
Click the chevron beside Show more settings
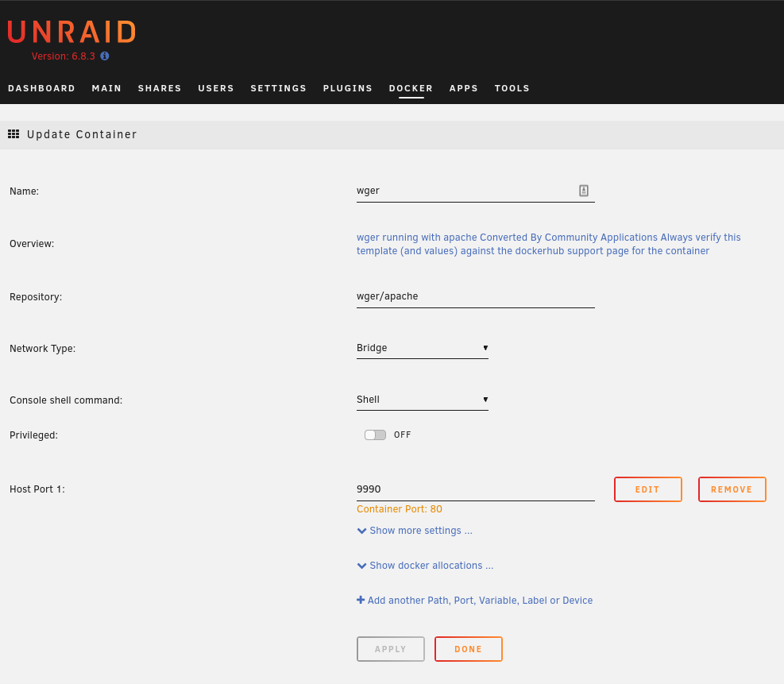[361, 530]
